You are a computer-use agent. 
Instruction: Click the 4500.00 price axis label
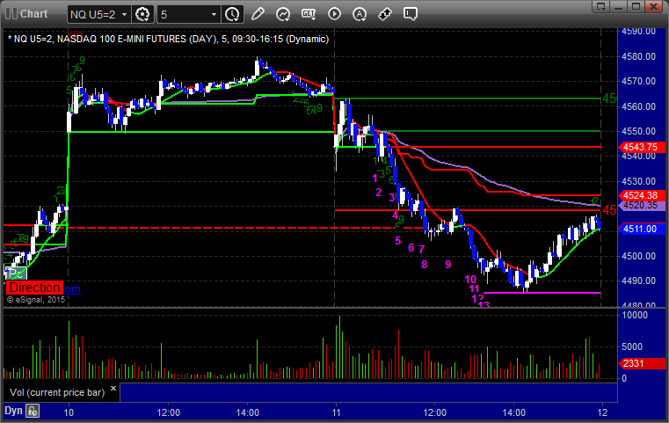(x=639, y=256)
